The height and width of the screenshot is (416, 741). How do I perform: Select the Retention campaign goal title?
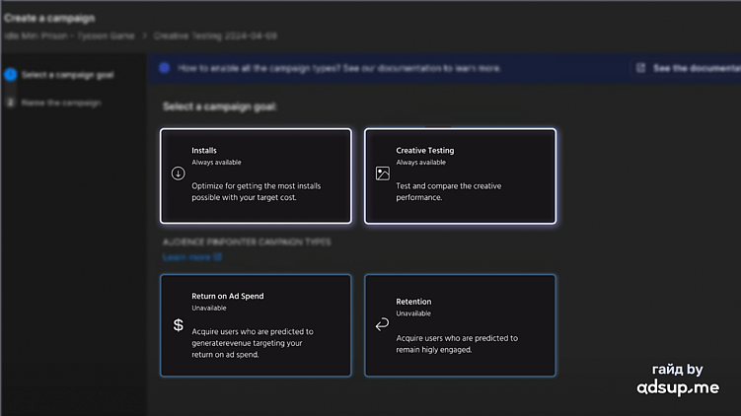click(x=413, y=302)
